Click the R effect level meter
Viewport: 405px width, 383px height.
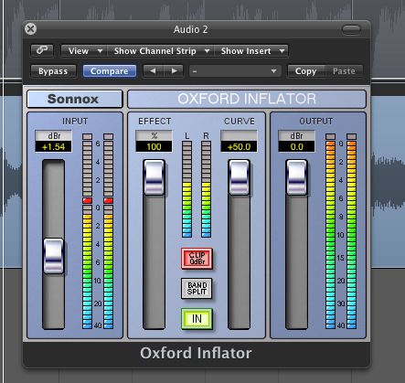click(206, 189)
